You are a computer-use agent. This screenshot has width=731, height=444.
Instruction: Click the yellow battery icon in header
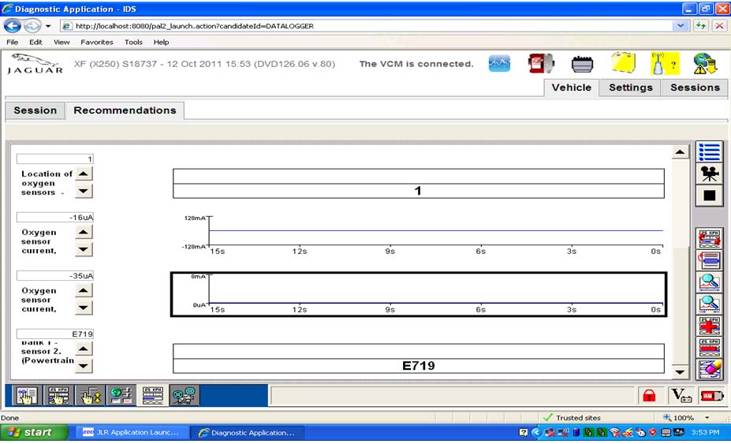coord(625,64)
